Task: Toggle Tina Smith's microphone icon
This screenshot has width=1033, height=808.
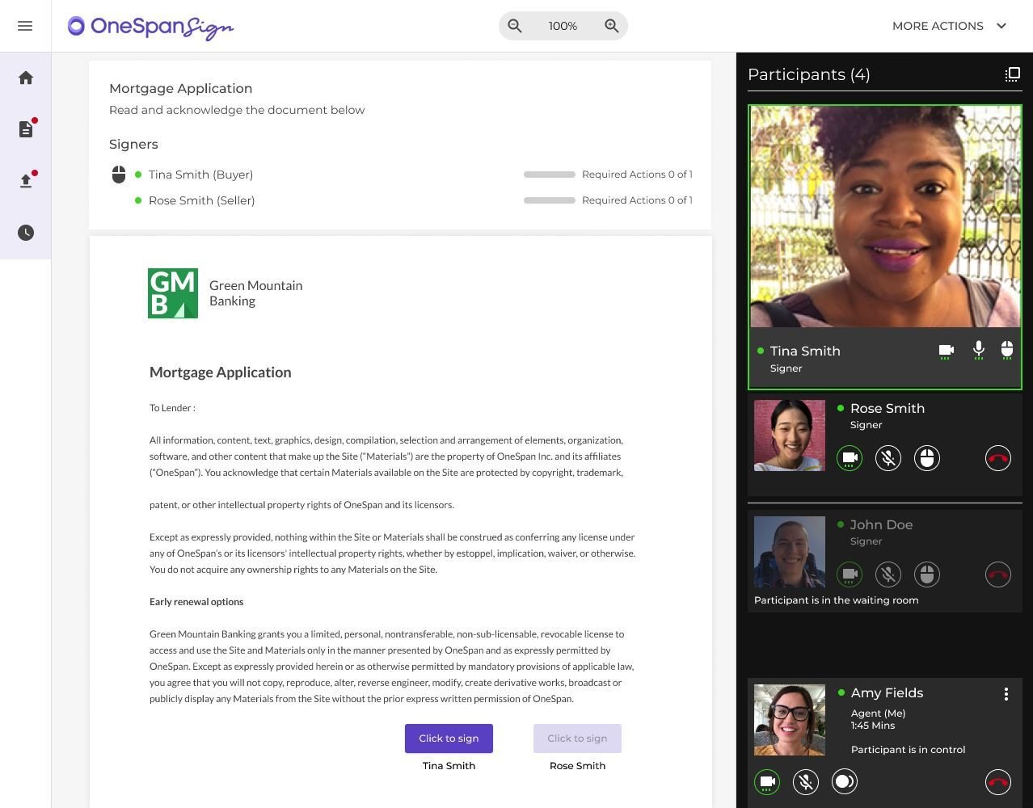Action: (978, 351)
